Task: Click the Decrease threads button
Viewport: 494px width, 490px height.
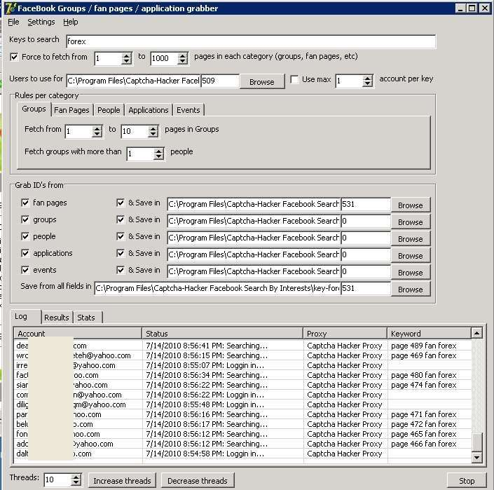Action: click(198, 481)
